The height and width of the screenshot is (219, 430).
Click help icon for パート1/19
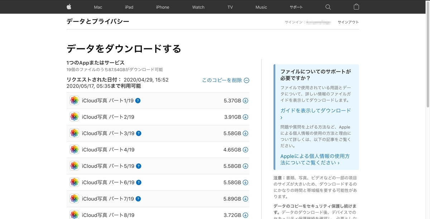pos(138,101)
